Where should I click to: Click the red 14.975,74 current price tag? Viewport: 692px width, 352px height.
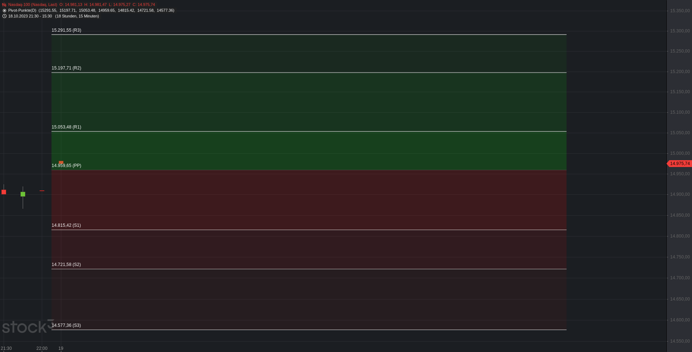(x=679, y=163)
